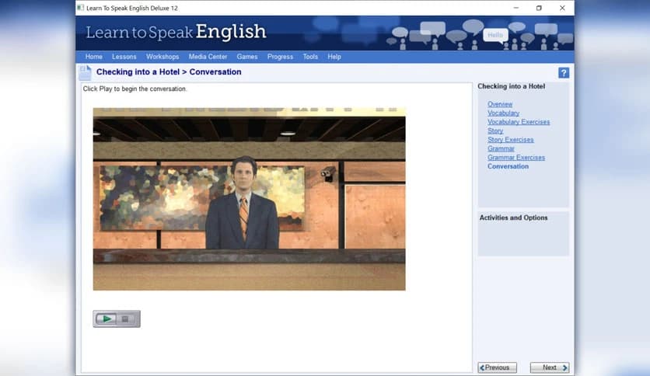The width and height of the screenshot is (650, 376).
Task: Open Grammar Exercises link
Action: click(516, 158)
